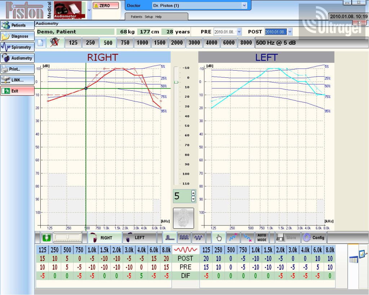Select the single pulse tone icon
Image resolution: width=369 pixels, height=295 pixels.
pyautogui.click(x=170, y=238)
